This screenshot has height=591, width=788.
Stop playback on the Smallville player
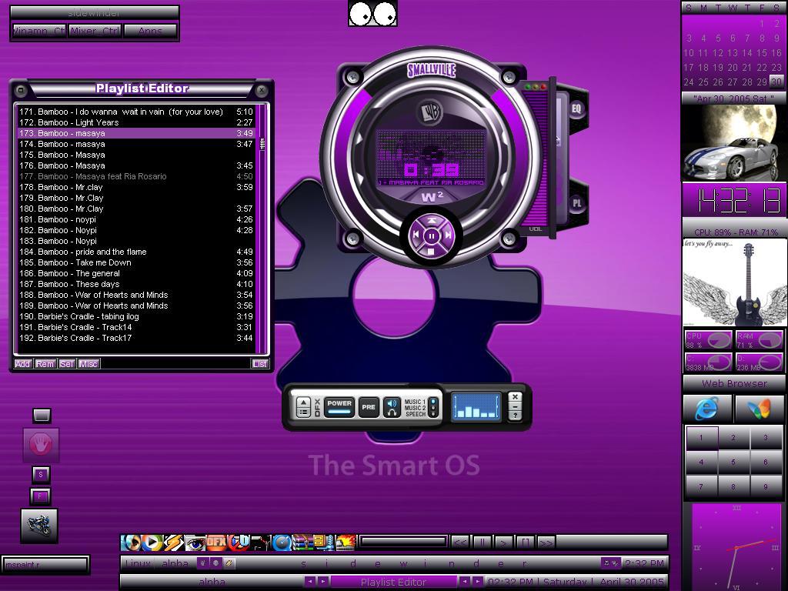click(431, 250)
